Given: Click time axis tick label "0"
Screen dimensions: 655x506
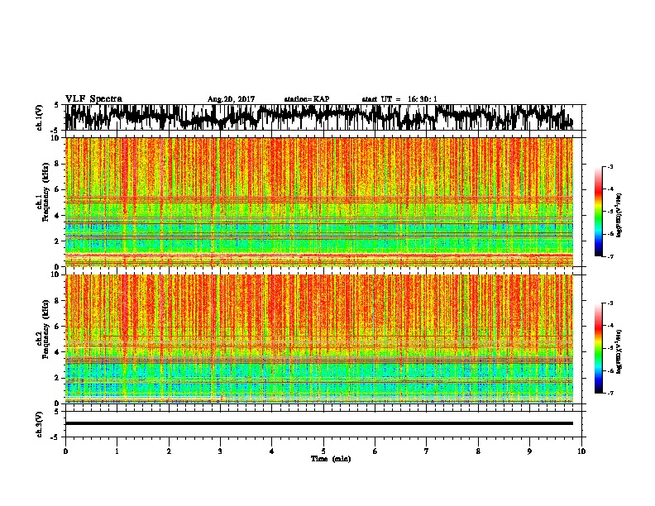Looking at the screenshot, I should pyautogui.click(x=65, y=451).
